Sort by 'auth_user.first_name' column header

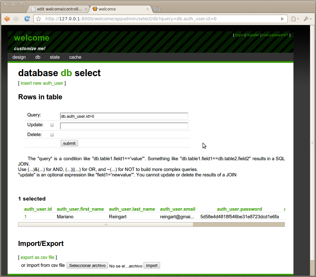(80, 209)
